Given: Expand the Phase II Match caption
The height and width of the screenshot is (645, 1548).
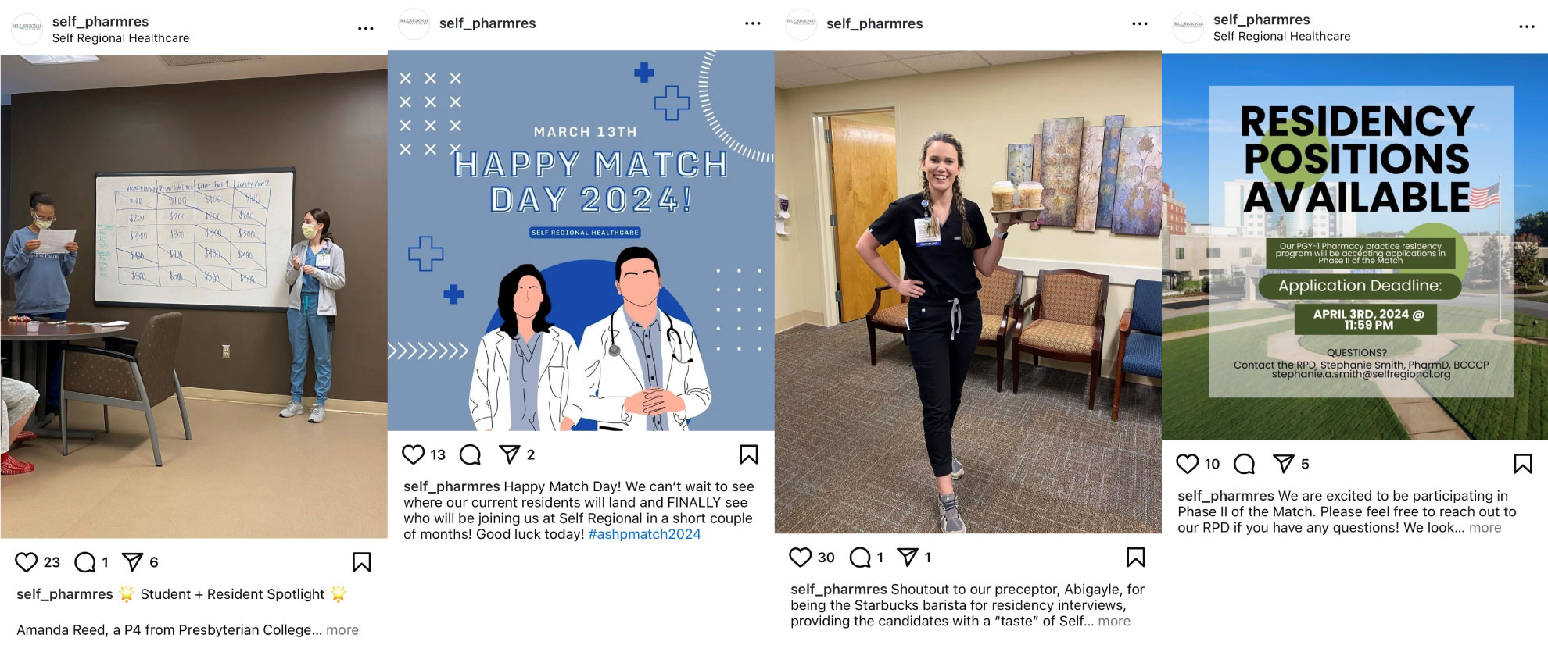Looking at the screenshot, I should pos(1485,528).
